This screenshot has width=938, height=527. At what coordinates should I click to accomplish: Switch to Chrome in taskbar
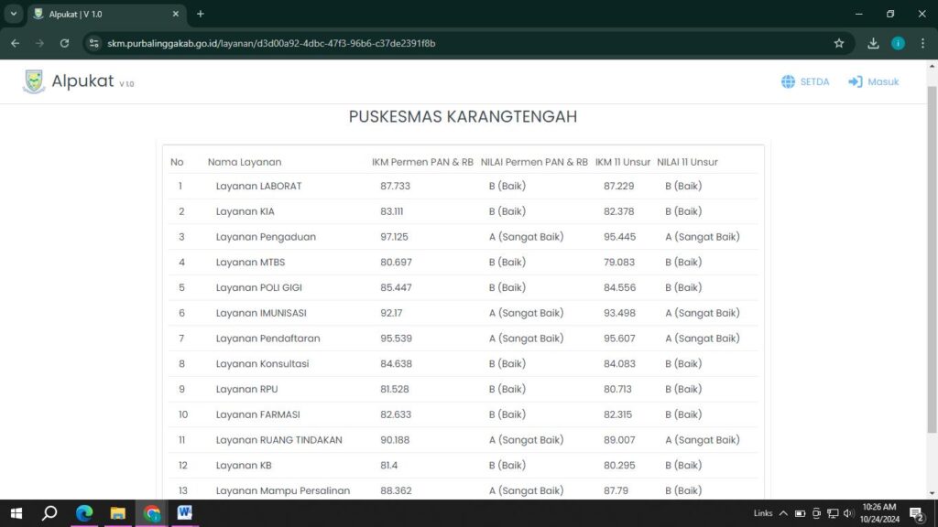pyautogui.click(x=152, y=513)
